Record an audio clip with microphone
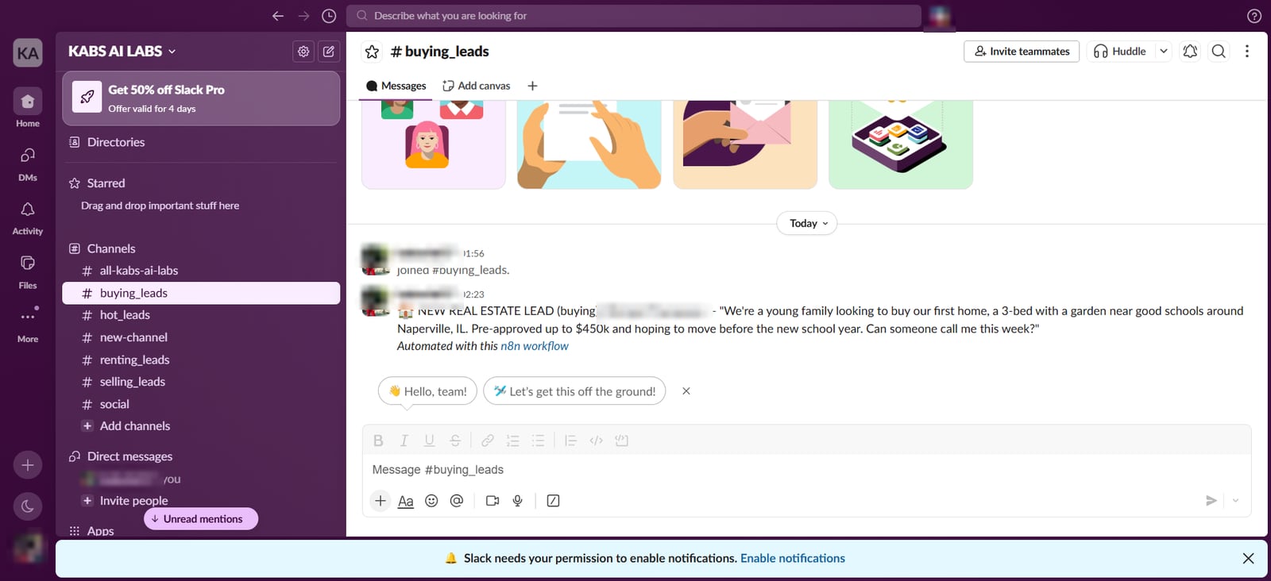The width and height of the screenshot is (1271, 581). point(518,501)
